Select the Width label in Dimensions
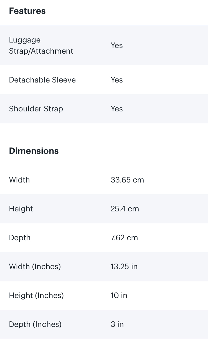This screenshot has width=208, height=340. (x=19, y=180)
